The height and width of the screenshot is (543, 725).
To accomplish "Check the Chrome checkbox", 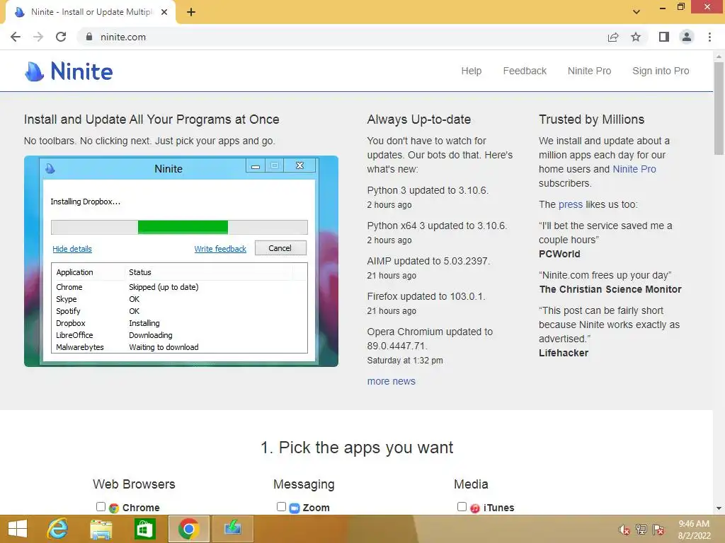I will pyautogui.click(x=101, y=506).
